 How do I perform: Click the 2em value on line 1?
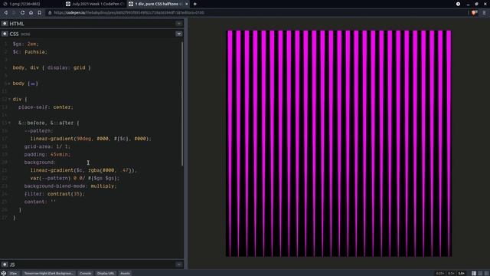coord(32,44)
